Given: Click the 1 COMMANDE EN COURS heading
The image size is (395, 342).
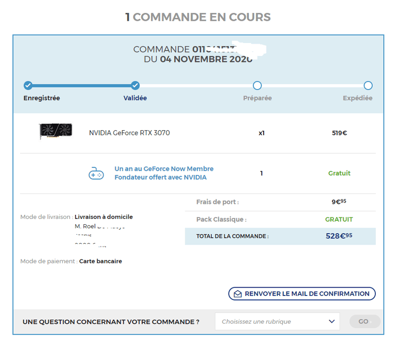Looking at the screenshot, I should (x=198, y=17).
